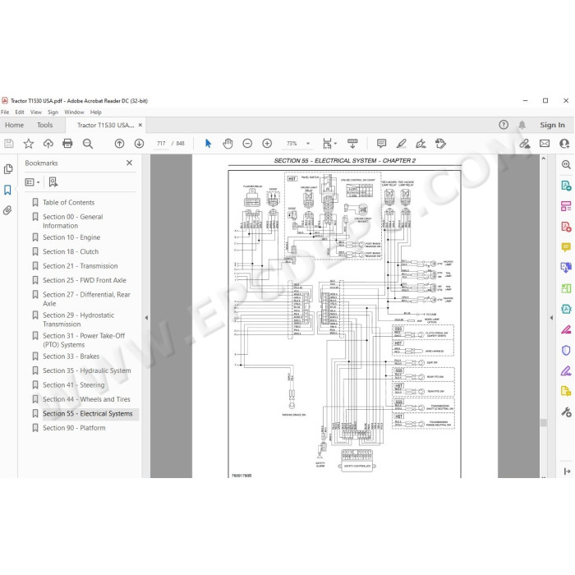Print the document with printer icon

(67, 144)
